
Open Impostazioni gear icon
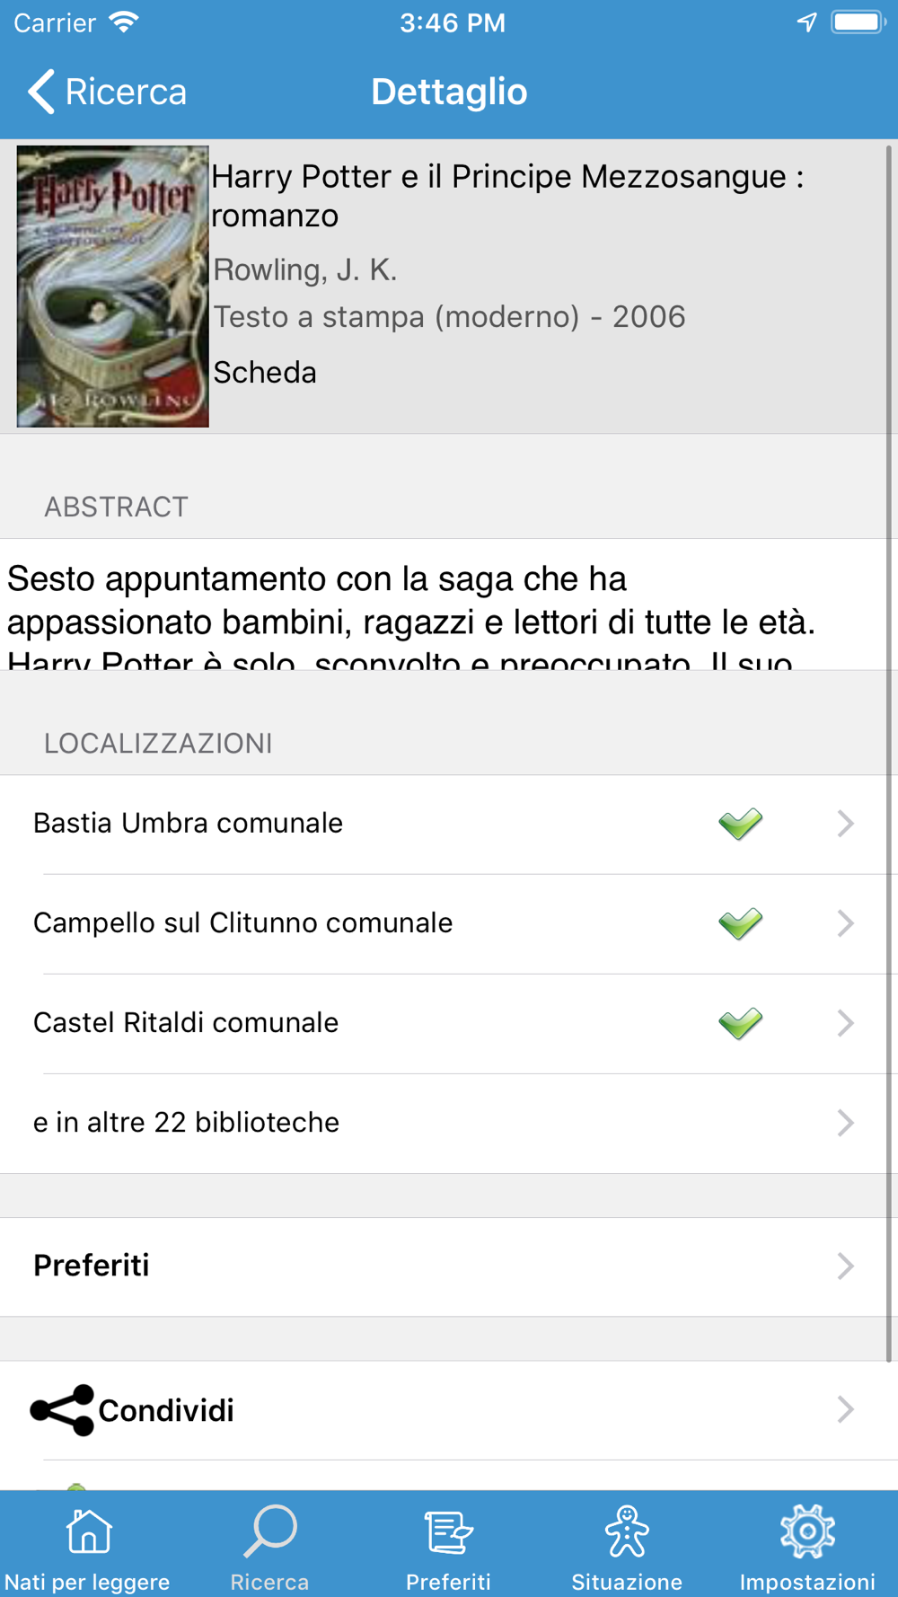(x=807, y=1531)
